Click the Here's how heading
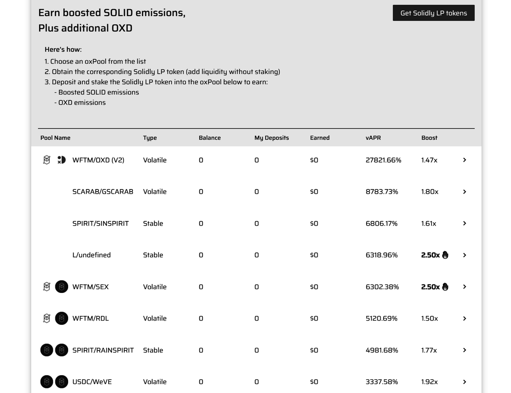 pos(63,49)
